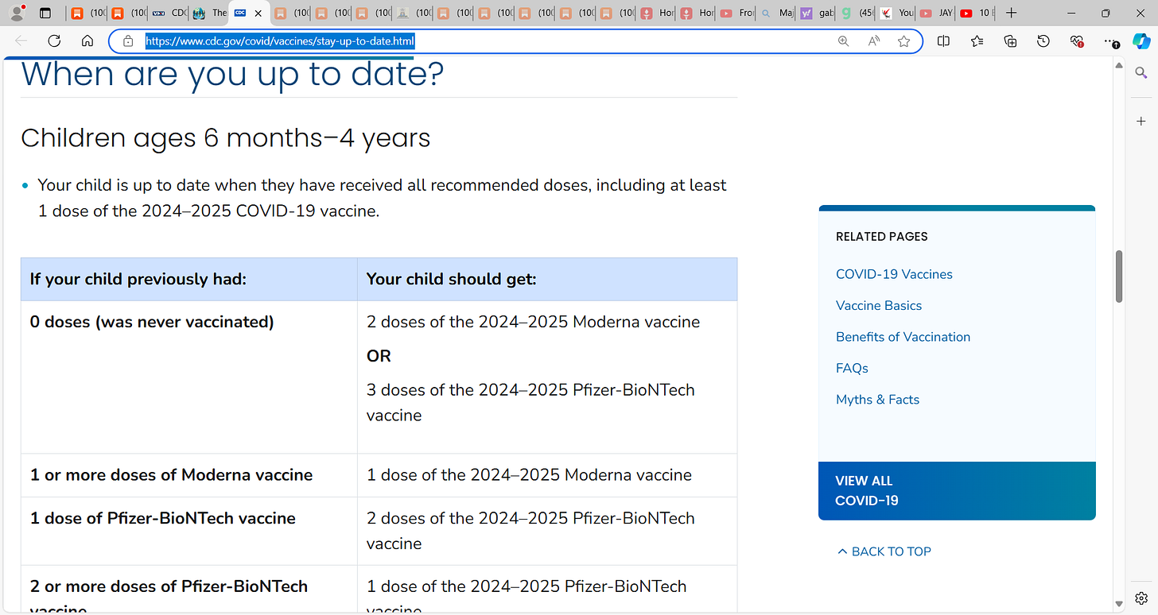Switch to the 'JAY' YouTube tab
This screenshot has height=615, width=1158.
(937, 13)
